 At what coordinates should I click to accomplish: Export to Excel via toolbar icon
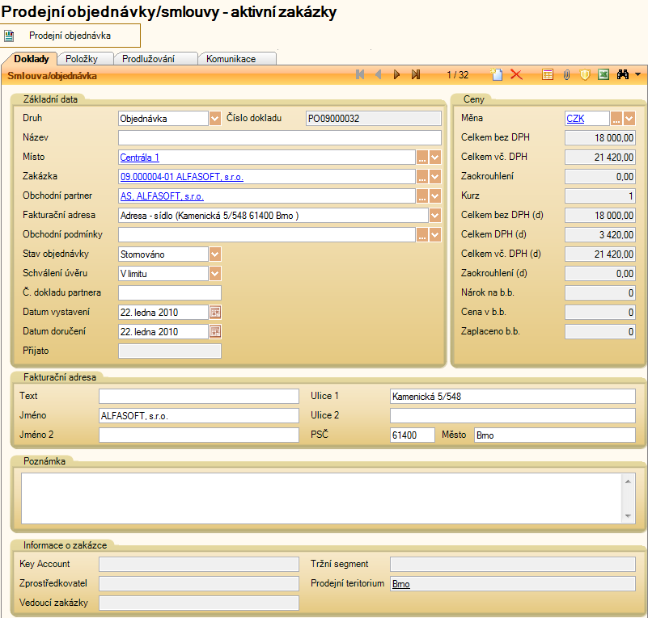tap(603, 75)
